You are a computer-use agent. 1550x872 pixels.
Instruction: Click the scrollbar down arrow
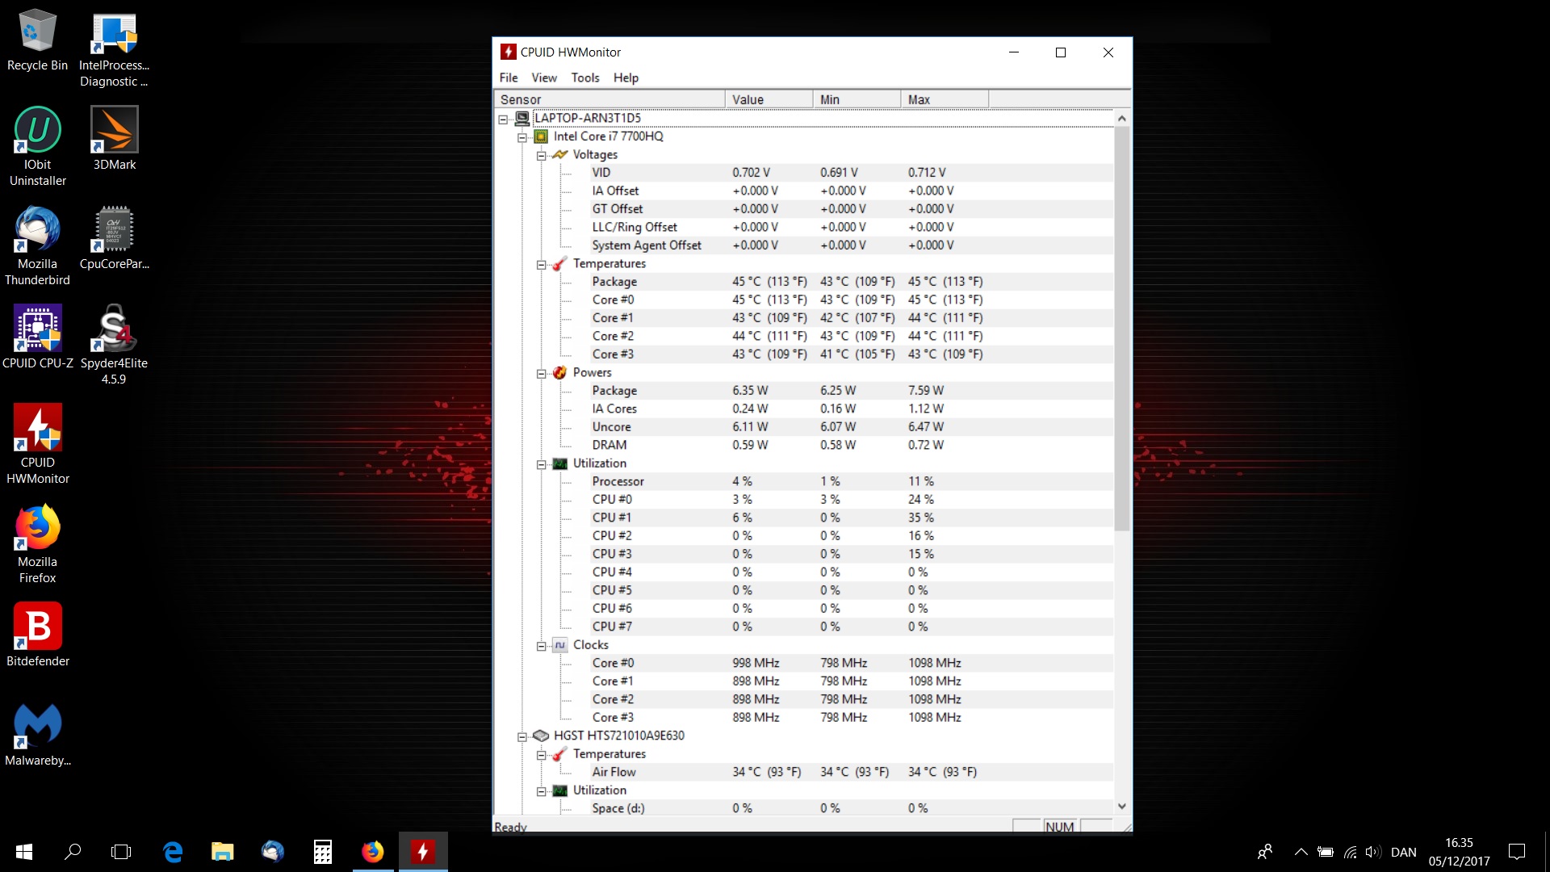pyautogui.click(x=1122, y=805)
